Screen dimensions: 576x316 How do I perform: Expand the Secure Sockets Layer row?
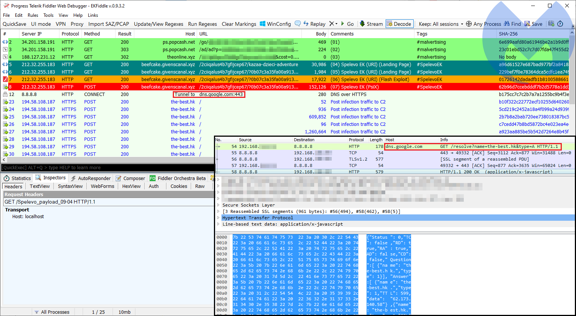click(x=218, y=205)
